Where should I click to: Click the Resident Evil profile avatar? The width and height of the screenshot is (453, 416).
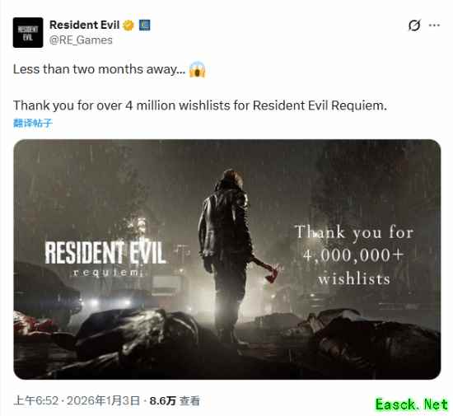click(28, 33)
